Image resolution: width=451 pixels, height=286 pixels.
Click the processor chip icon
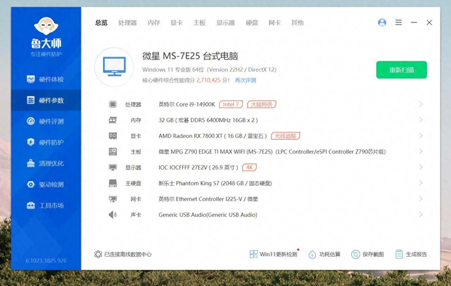pyautogui.click(x=113, y=104)
